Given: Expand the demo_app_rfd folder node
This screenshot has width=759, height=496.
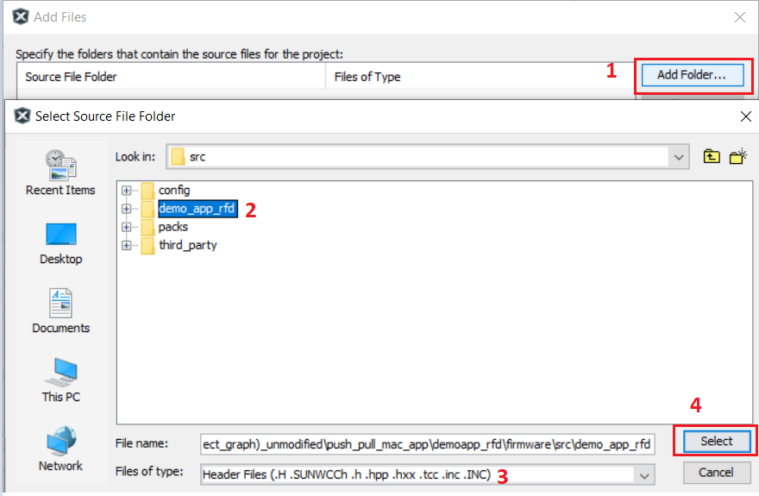Looking at the screenshot, I should (x=126, y=209).
